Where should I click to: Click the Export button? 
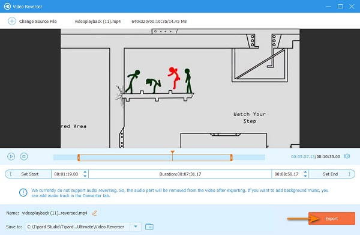point(332,218)
